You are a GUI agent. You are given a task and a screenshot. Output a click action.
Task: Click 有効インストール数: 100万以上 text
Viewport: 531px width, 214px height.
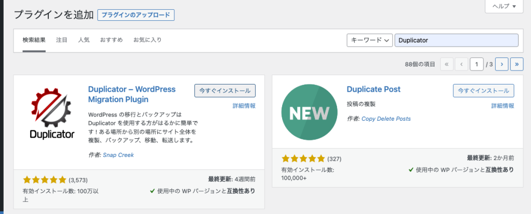(61, 195)
